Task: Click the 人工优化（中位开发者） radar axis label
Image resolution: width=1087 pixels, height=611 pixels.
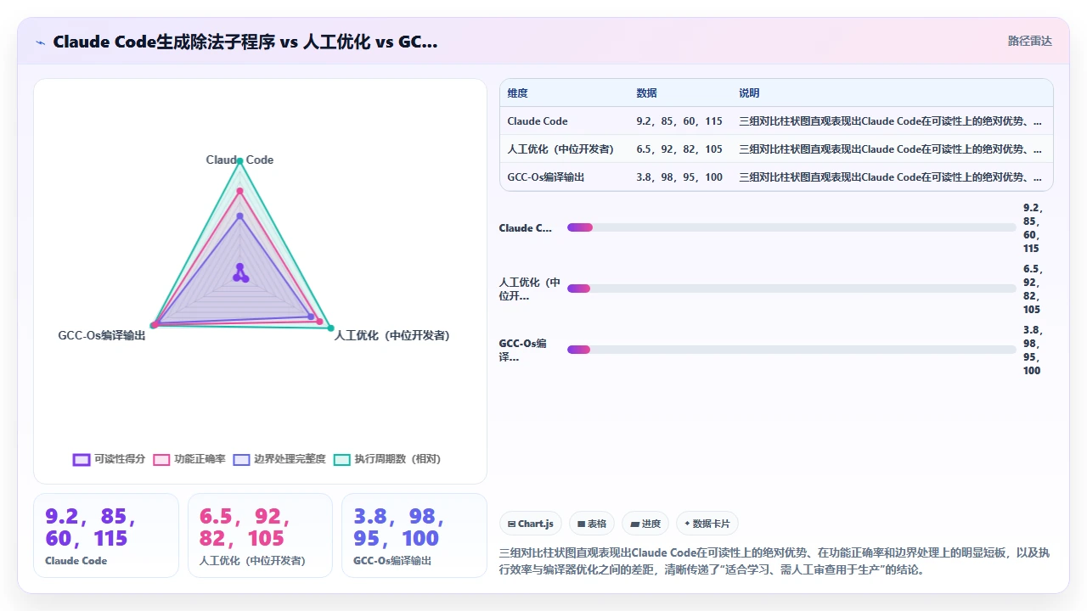Action: (391, 335)
